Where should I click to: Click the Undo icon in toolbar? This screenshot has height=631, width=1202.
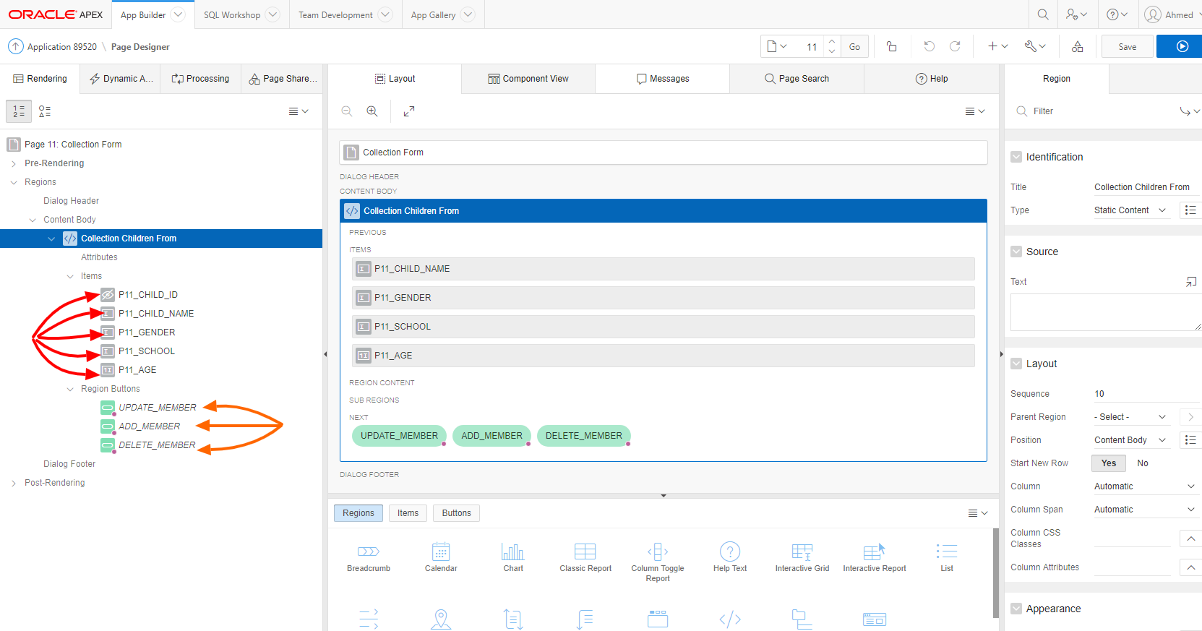[x=929, y=46]
